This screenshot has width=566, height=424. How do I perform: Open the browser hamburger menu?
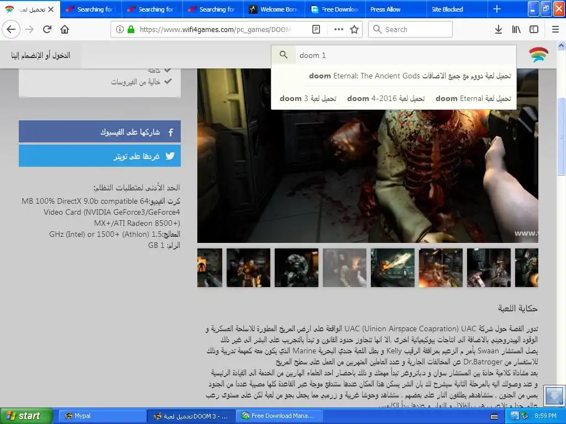click(555, 29)
